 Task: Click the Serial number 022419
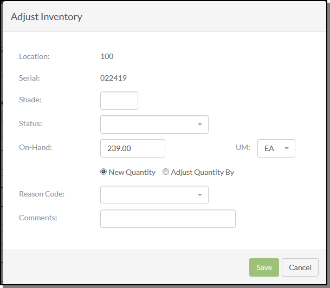tap(113, 78)
